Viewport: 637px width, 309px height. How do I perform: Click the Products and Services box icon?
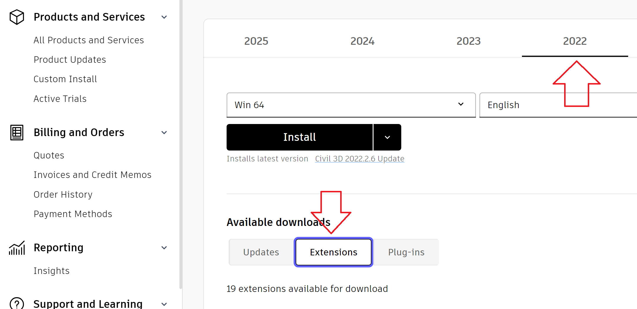point(17,17)
